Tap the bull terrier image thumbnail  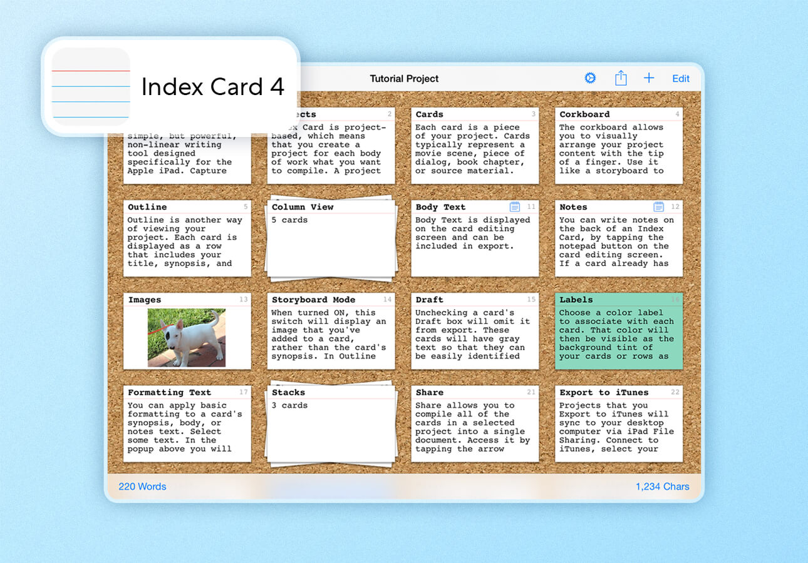187,337
